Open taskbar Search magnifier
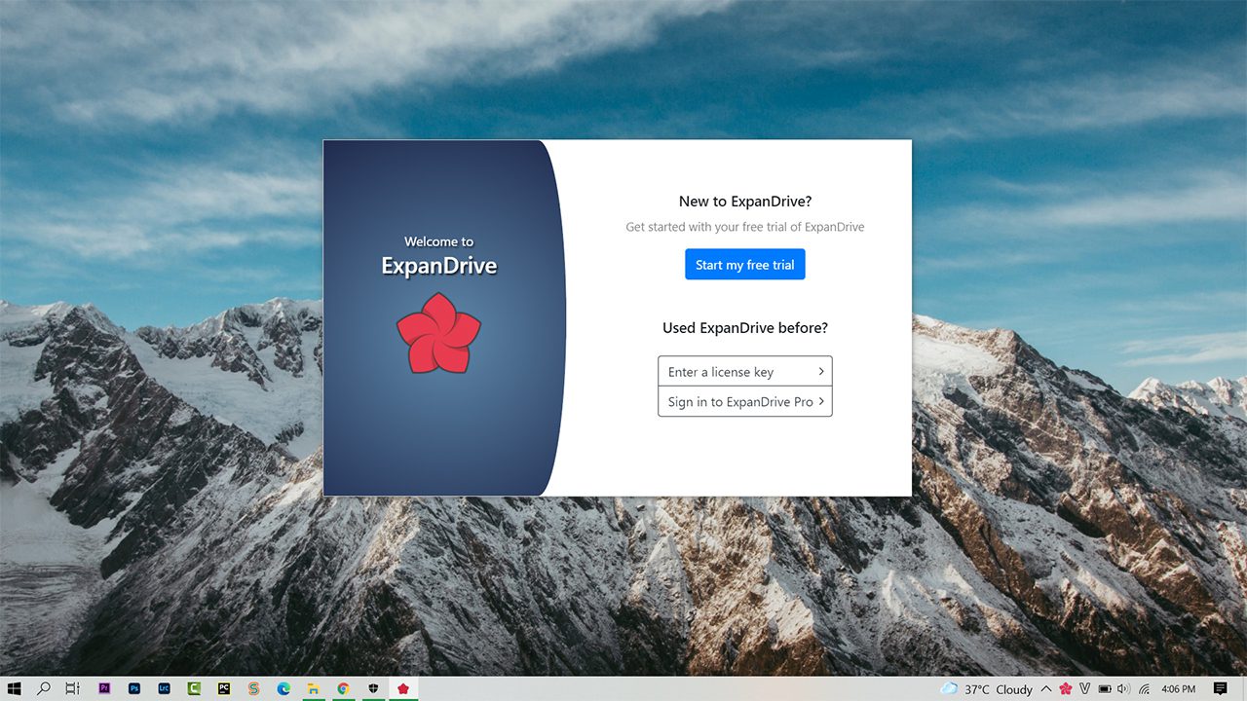The width and height of the screenshot is (1247, 701). [x=44, y=688]
